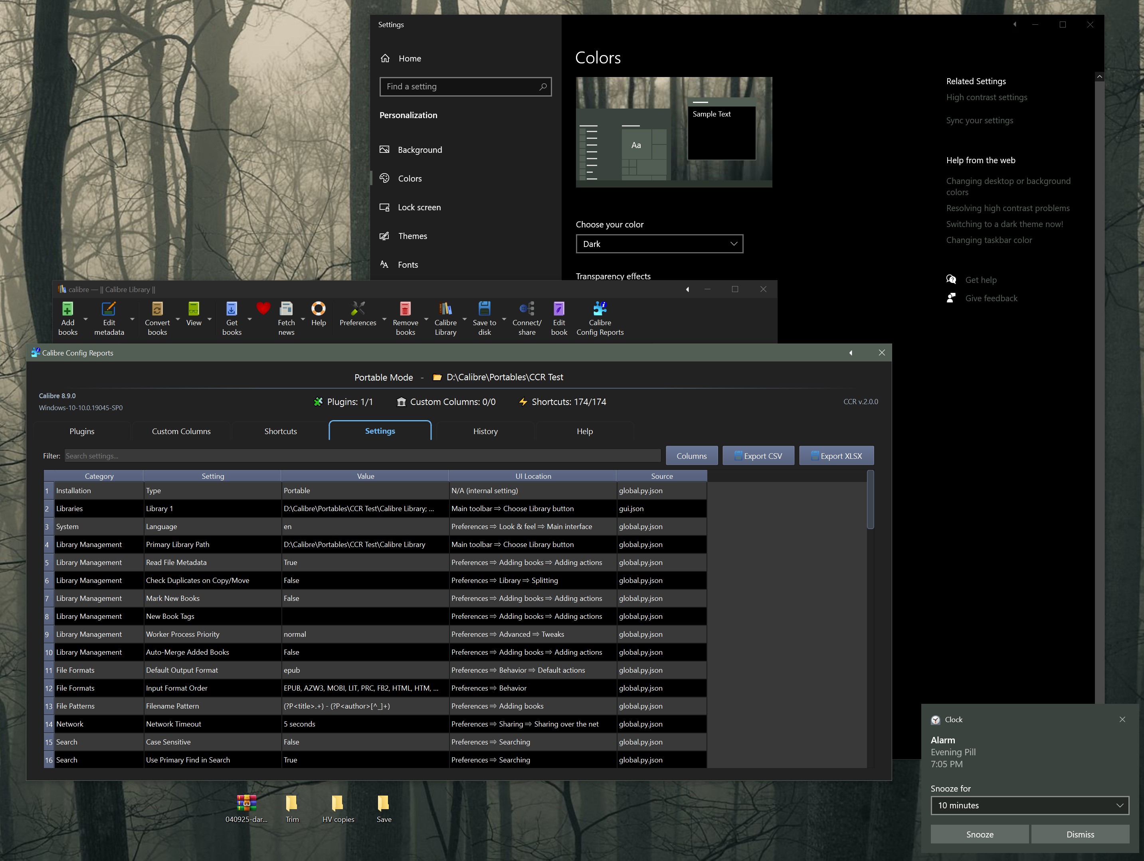Open the History tab
Screen dimensions: 1144x861
pos(485,431)
